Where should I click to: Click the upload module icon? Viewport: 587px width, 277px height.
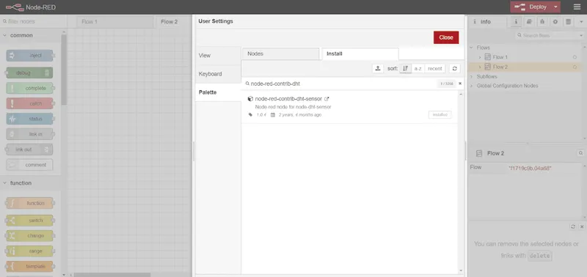(x=378, y=68)
